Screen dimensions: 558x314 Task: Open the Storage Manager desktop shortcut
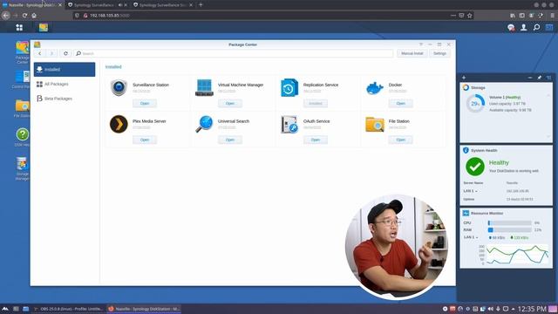click(x=22, y=168)
